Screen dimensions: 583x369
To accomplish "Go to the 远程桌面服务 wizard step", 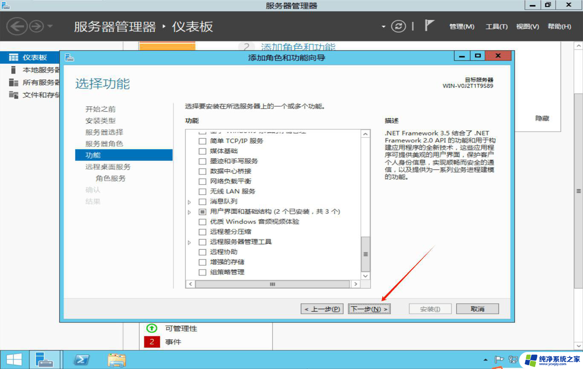I will pos(108,167).
